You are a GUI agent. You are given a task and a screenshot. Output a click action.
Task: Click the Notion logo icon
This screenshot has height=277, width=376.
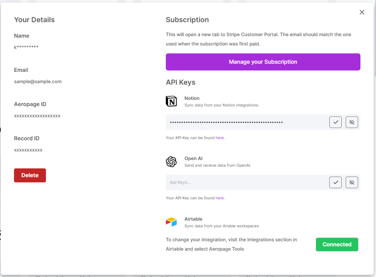[171, 101]
